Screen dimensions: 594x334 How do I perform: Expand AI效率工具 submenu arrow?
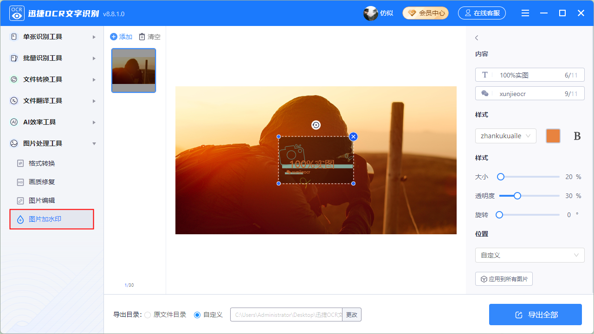point(94,122)
